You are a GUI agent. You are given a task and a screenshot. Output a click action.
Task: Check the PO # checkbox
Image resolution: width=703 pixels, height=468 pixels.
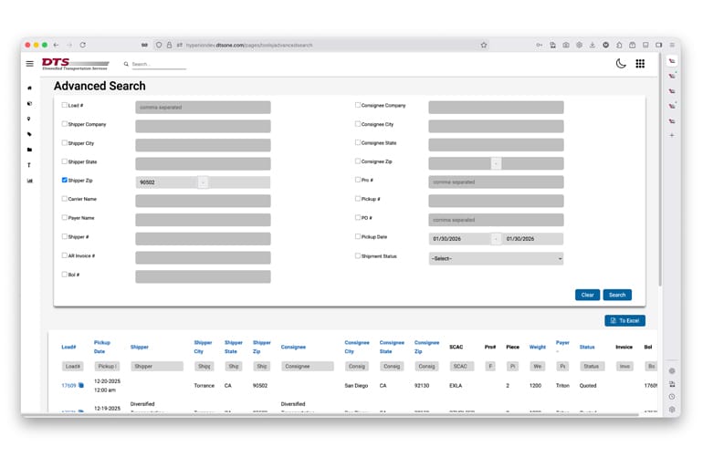[358, 218]
